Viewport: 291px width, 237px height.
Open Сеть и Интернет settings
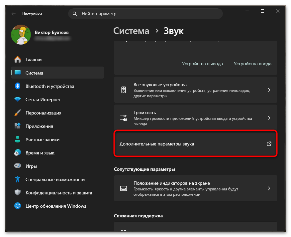57,100
